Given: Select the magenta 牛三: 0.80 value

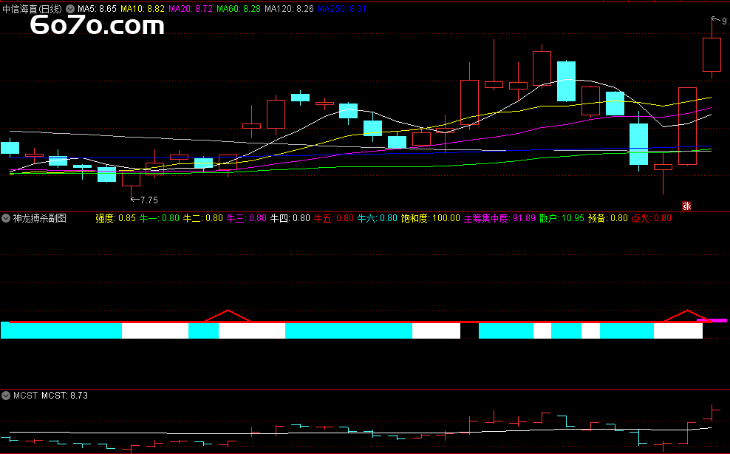Looking at the screenshot, I should point(246,218).
